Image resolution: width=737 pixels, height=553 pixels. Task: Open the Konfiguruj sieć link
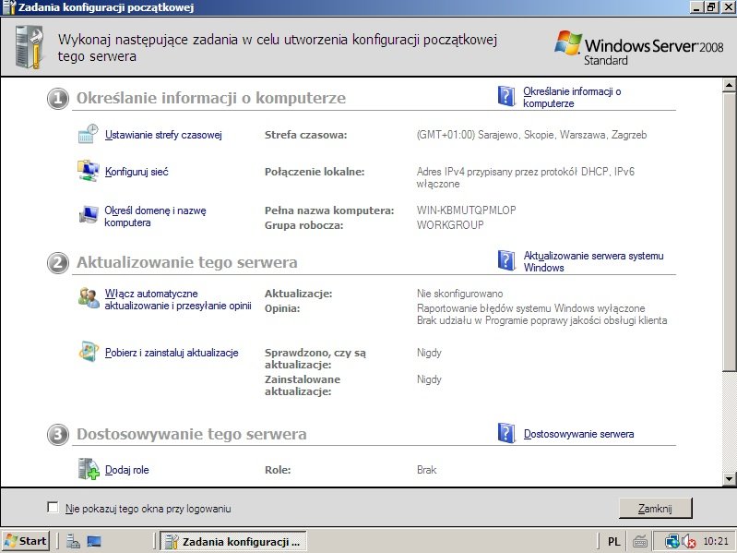pos(137,172)
